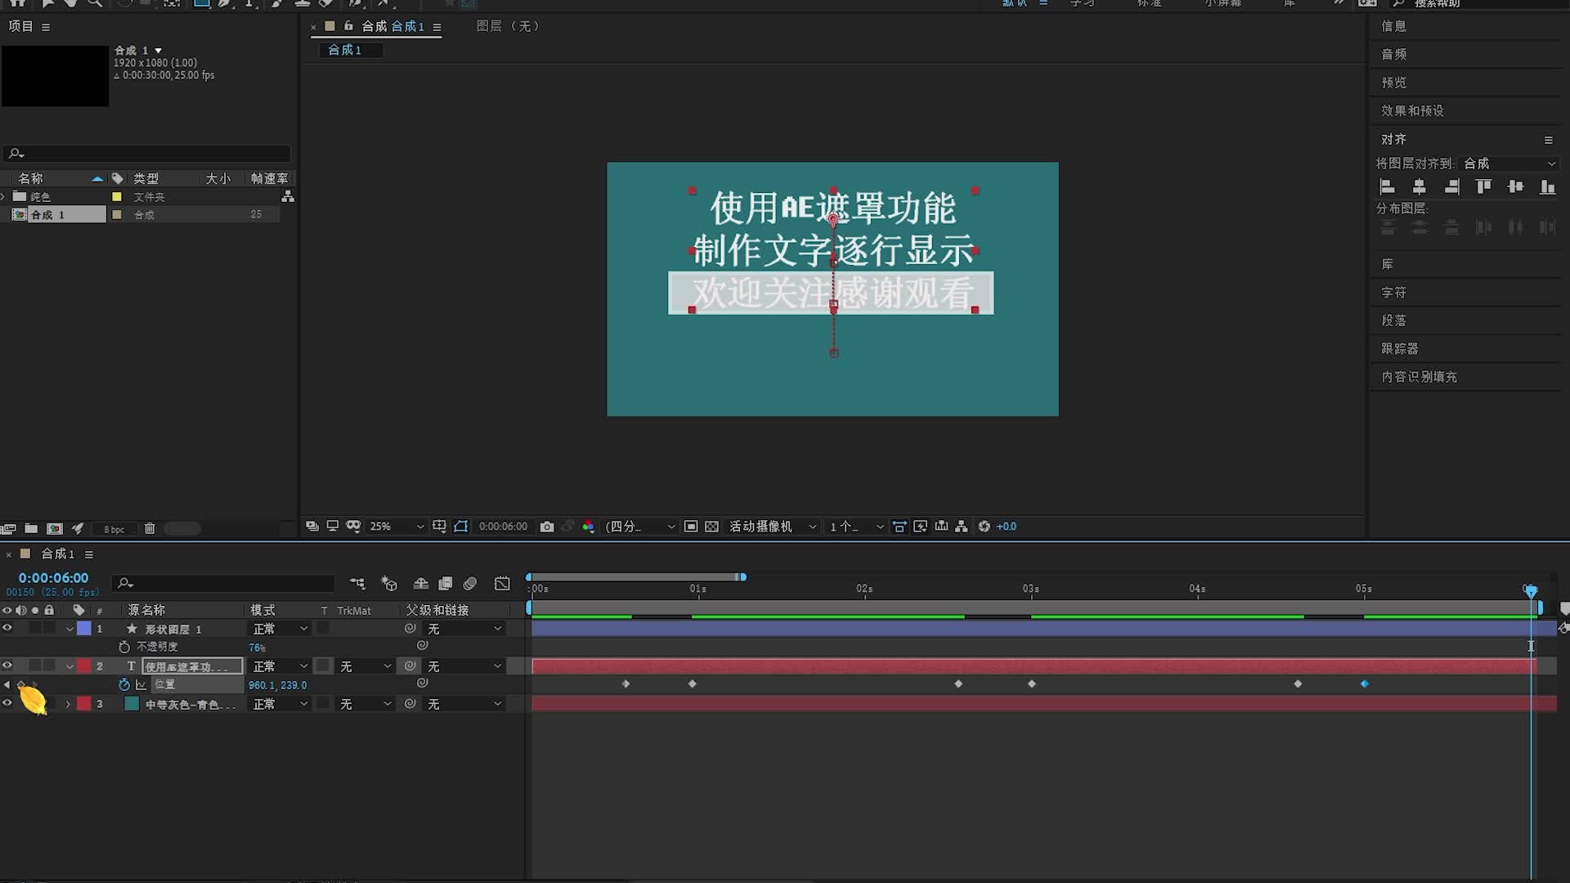Click the red label color of layer 2
This screenshot has height=883, width=1570.
pyautogui.click(x=84, y=666)
